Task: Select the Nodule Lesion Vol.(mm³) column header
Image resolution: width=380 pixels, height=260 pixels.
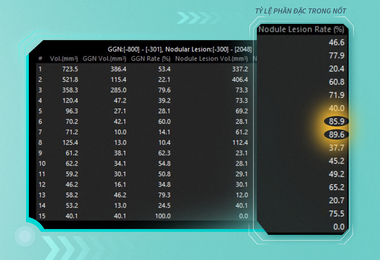Action: pos(211,59)
